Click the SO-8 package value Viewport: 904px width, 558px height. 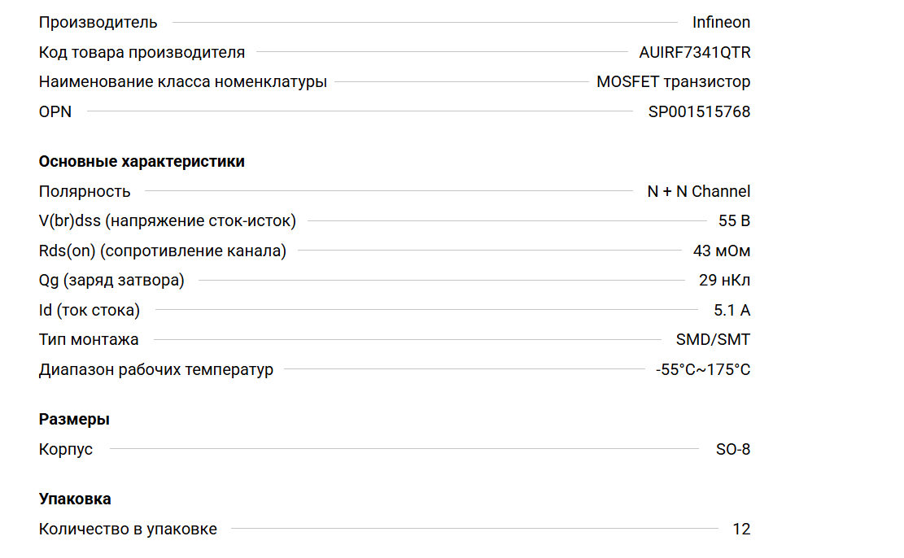[x=733, y=449]
